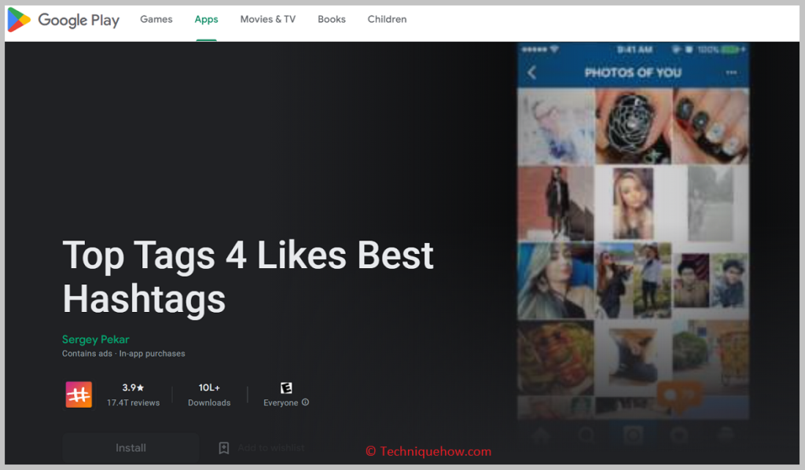Open the dark painted nails photo
805x470 pixels.
tap(711, 127)
